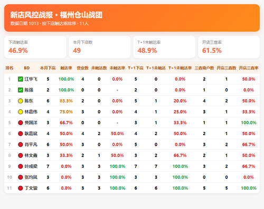Screen dimensions: 264x209
Task: Click the name 张均凤 in the table
Action: (31, 177)
